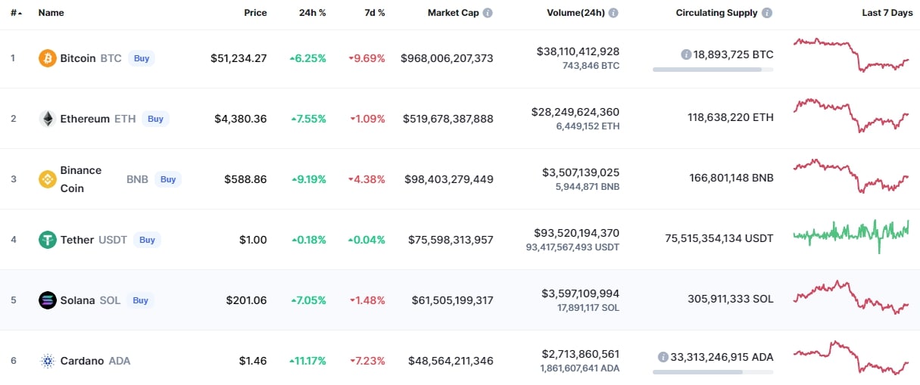This screenshot has width=920, height=385.
Task: Open Tether's last 7 days sparkline chart
Action: tap(851, 236)
